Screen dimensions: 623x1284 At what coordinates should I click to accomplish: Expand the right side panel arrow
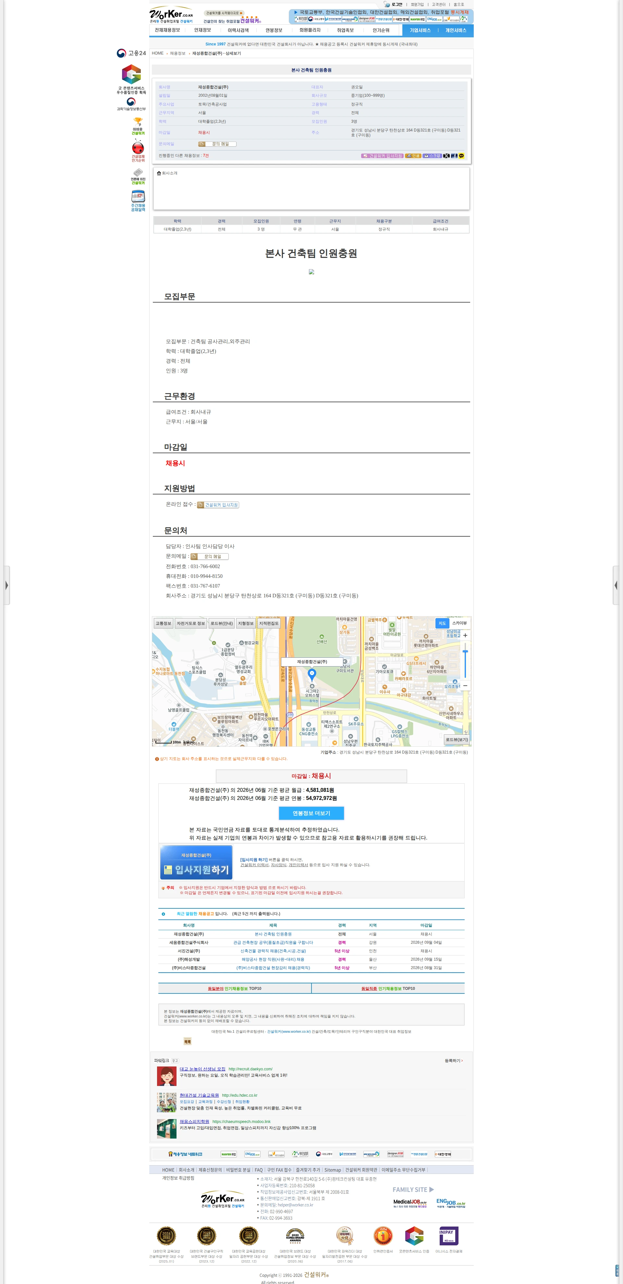tap(616, 585)
